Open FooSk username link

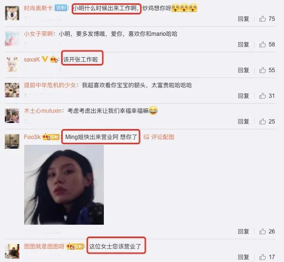click(32, 137)
